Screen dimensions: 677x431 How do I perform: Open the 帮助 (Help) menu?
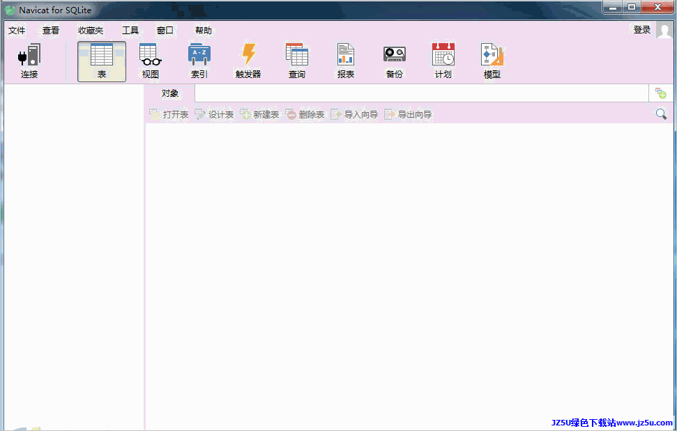[204, 30]
